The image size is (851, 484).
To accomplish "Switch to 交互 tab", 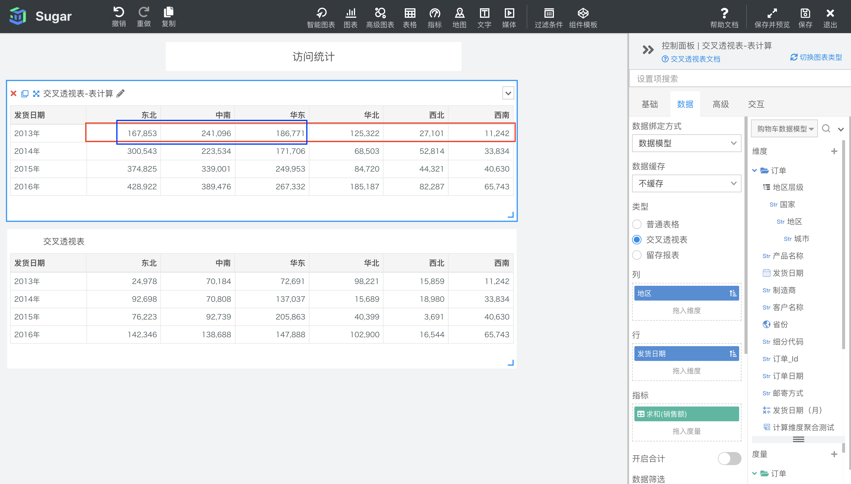I will coord(756,104).
